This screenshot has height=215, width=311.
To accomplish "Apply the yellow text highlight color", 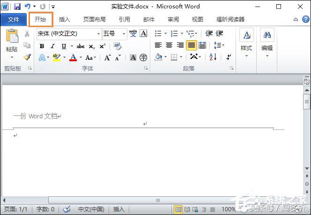I will [57, 57].
